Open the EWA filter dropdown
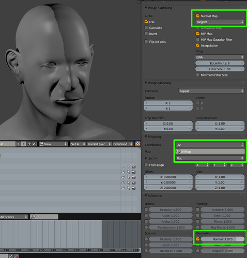This screenshot has height=258, width=247. tap(220, 57)
